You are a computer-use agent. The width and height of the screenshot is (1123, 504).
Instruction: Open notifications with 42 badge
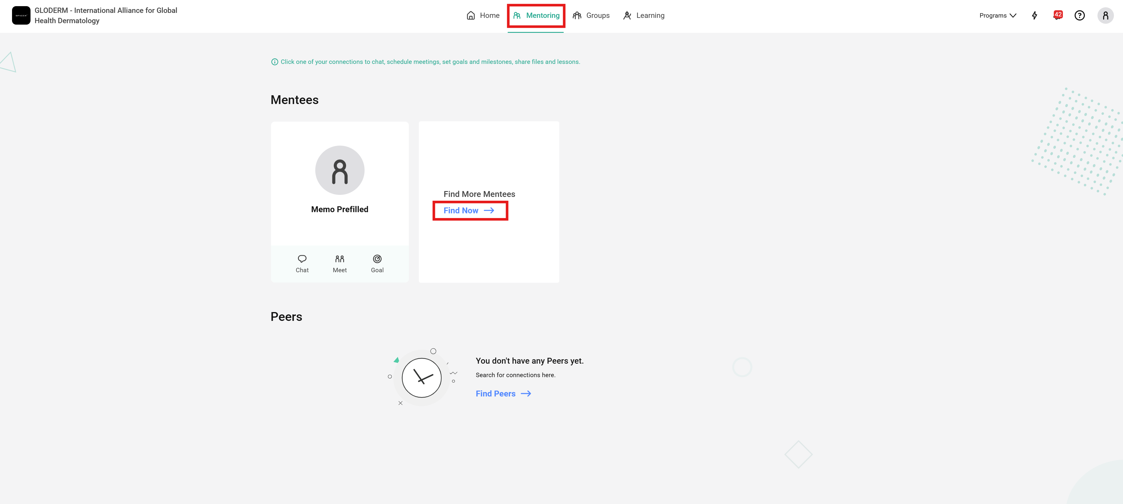(1058, 15)
